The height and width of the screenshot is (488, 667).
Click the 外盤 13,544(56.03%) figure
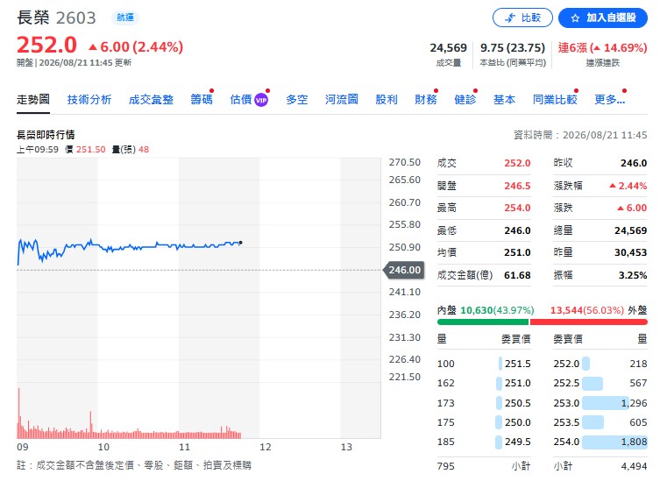(587, 310)
